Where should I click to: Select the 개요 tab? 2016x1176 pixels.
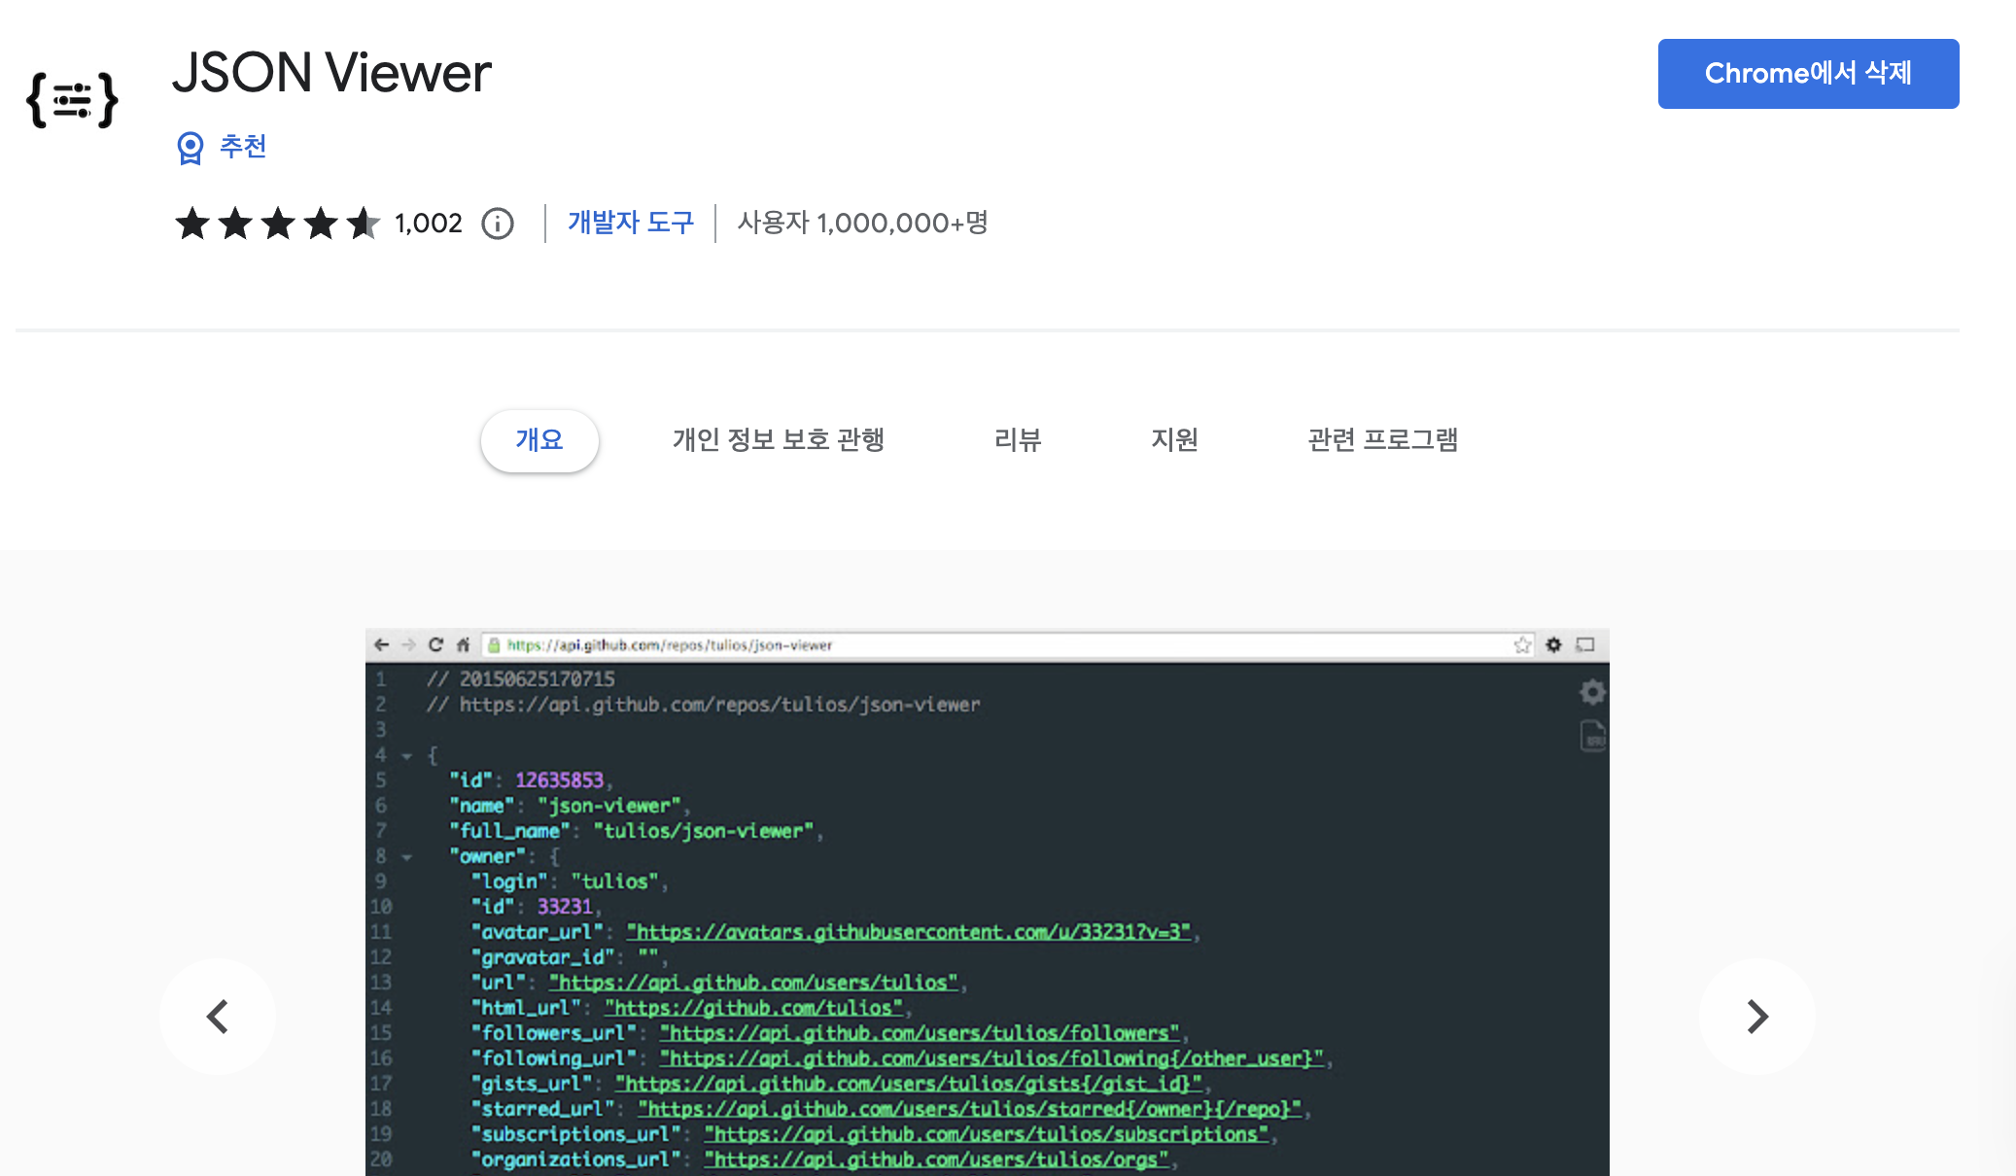coord(539,440)
